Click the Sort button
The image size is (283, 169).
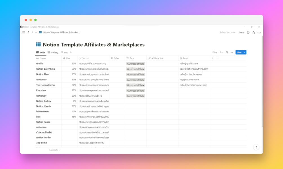221,52
